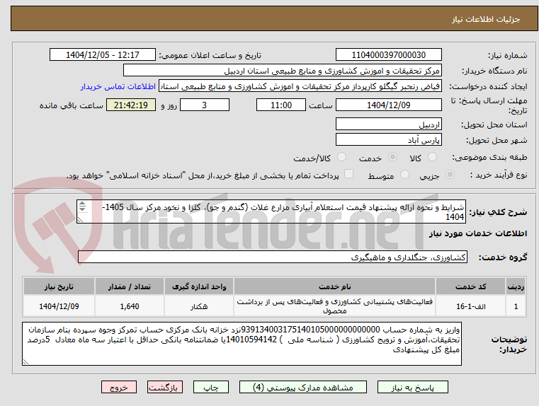Click unit cell هکتار

199,306
